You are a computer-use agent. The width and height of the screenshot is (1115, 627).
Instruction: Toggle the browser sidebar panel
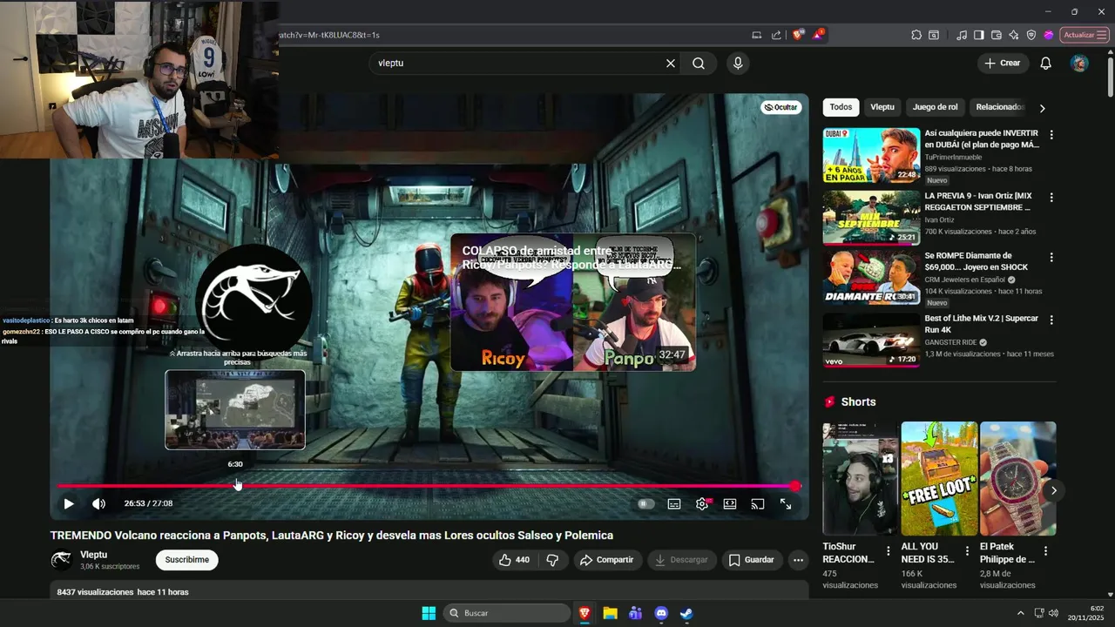(x=979, y=35)
